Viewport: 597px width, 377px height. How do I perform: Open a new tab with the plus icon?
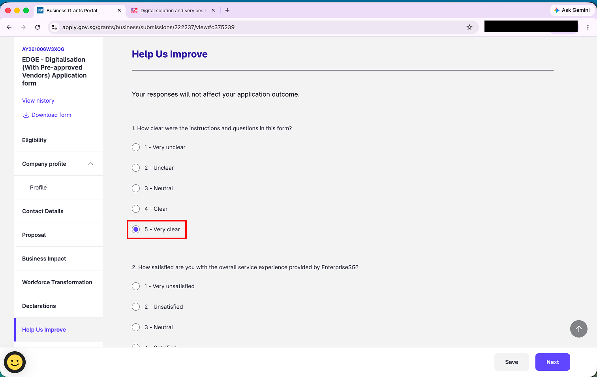pyautogui.click(x=227, y=10)
